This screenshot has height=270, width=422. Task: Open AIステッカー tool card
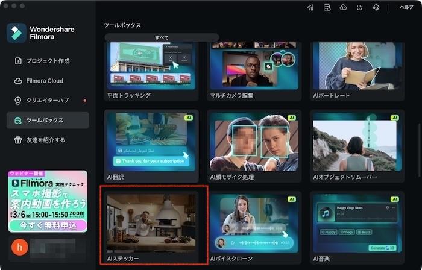151,227
